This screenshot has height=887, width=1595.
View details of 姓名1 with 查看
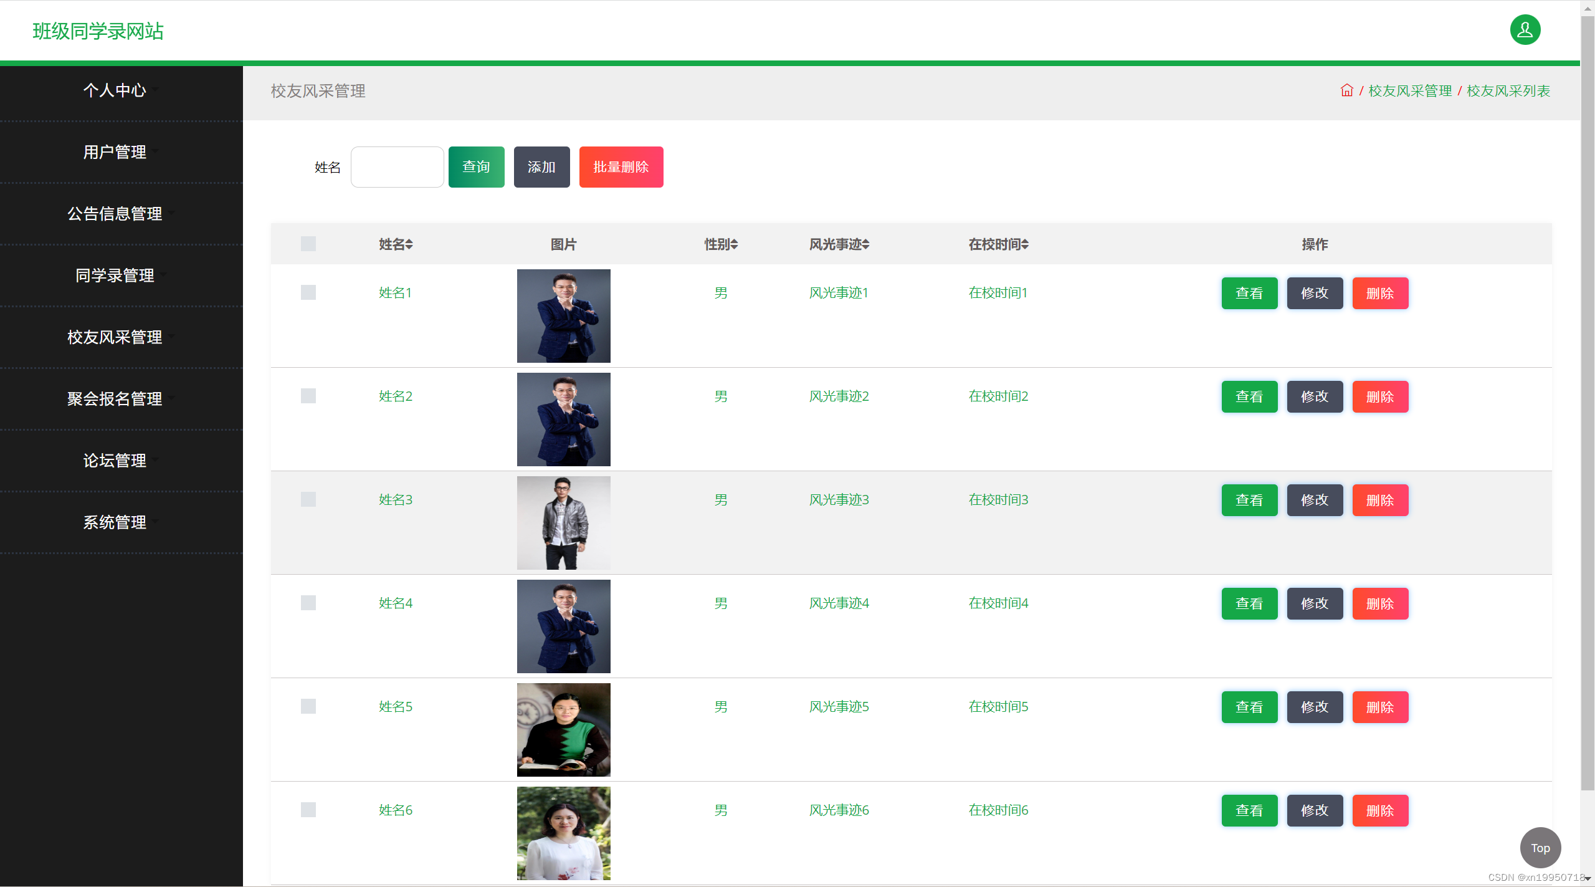(x=1249, y=293)
